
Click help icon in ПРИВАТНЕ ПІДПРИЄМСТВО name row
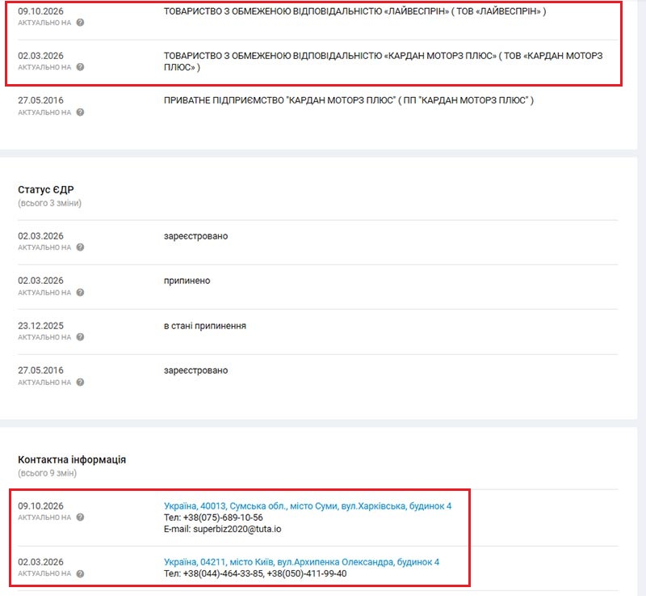coord(80,112)
